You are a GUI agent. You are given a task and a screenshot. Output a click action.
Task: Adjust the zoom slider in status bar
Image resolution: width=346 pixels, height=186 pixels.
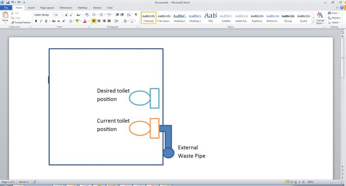pos(331,182)
